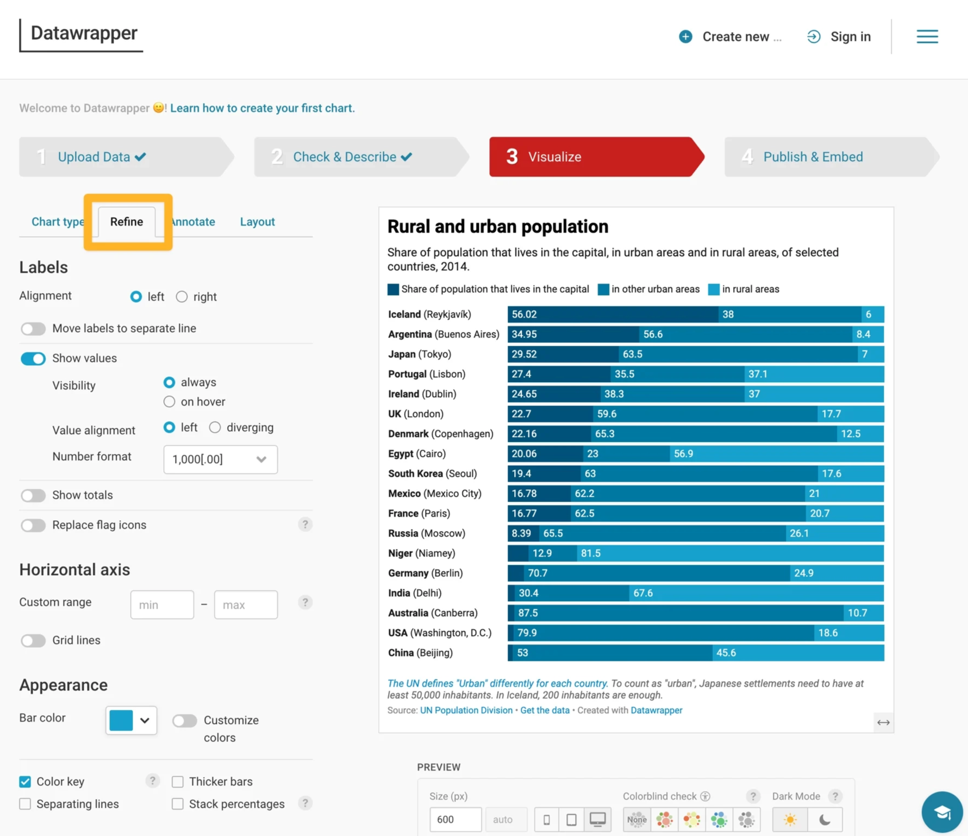Turn off Show values toggle
The width and height of the screenshot is (968, 836).
pyautogui.click(x=33, y=358)
